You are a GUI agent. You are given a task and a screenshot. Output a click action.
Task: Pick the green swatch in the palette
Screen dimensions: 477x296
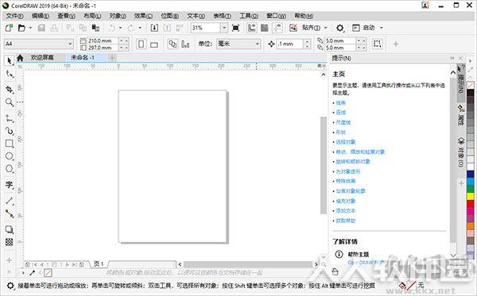471,189
